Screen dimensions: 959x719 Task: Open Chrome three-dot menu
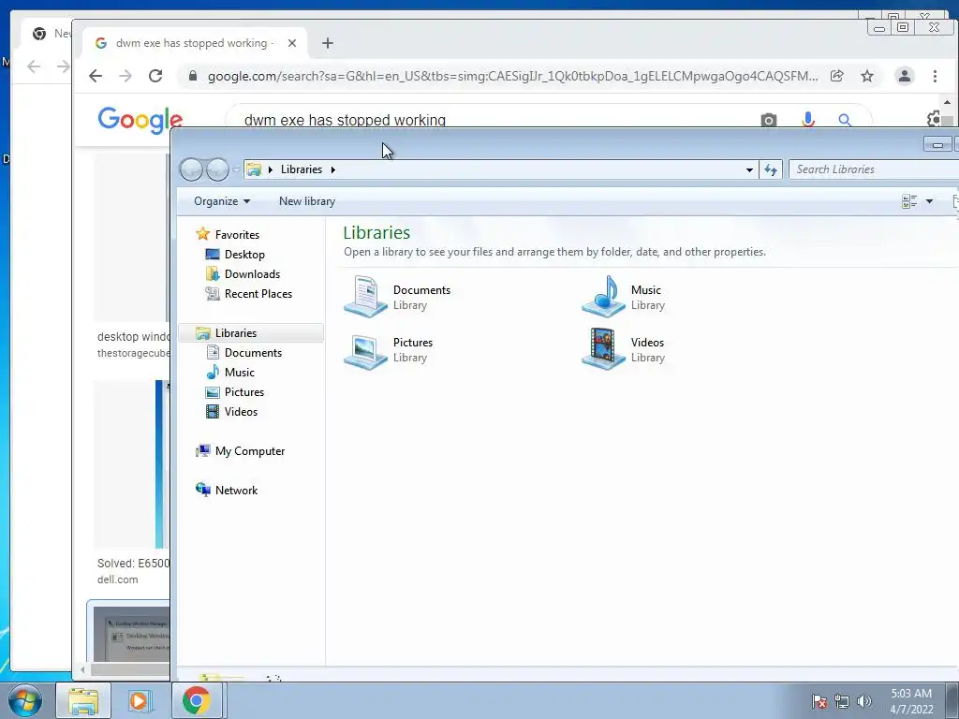tap(935, 76)
